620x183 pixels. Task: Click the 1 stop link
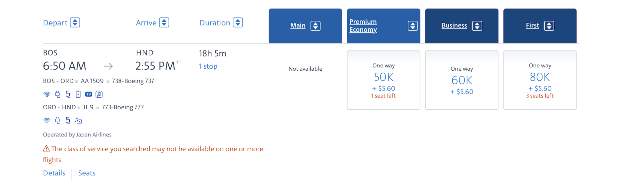[x=208, y=66]
